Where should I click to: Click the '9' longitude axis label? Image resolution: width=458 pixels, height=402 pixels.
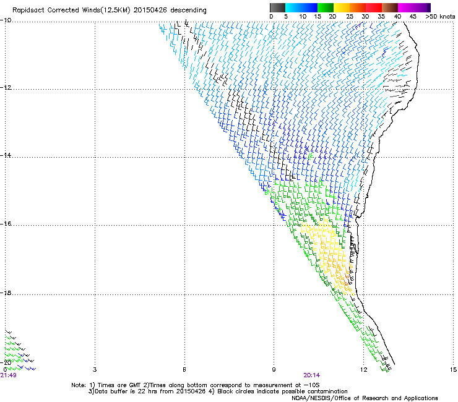274,370
